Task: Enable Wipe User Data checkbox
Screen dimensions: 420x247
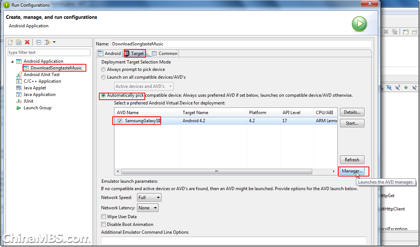Action: click(103, 217)
